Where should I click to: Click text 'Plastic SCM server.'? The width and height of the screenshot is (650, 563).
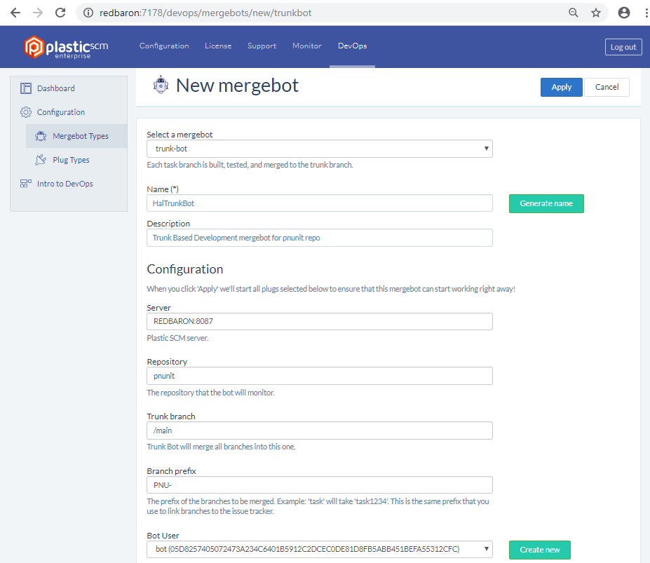coord(177,338)
